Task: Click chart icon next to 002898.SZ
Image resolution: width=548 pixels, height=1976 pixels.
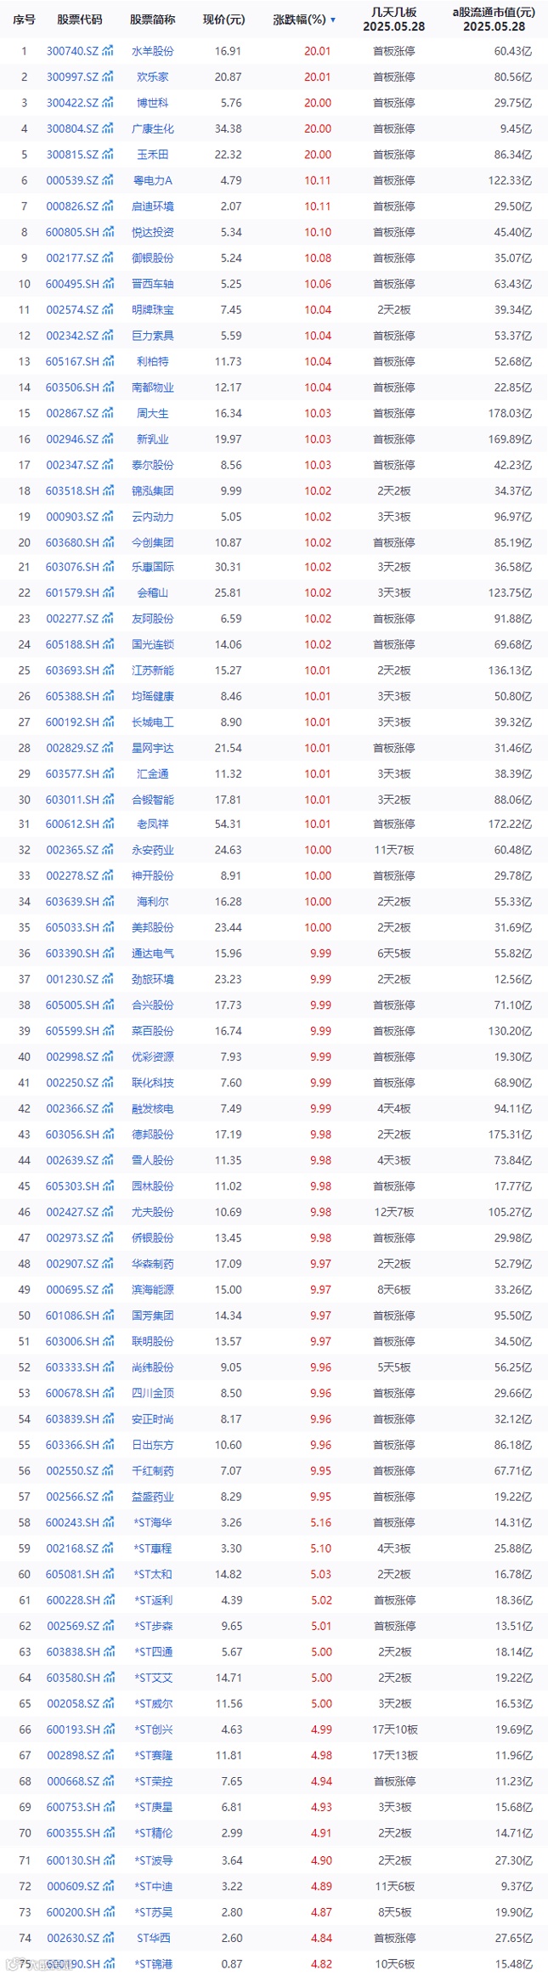Action: click(x=108, y=1755)
